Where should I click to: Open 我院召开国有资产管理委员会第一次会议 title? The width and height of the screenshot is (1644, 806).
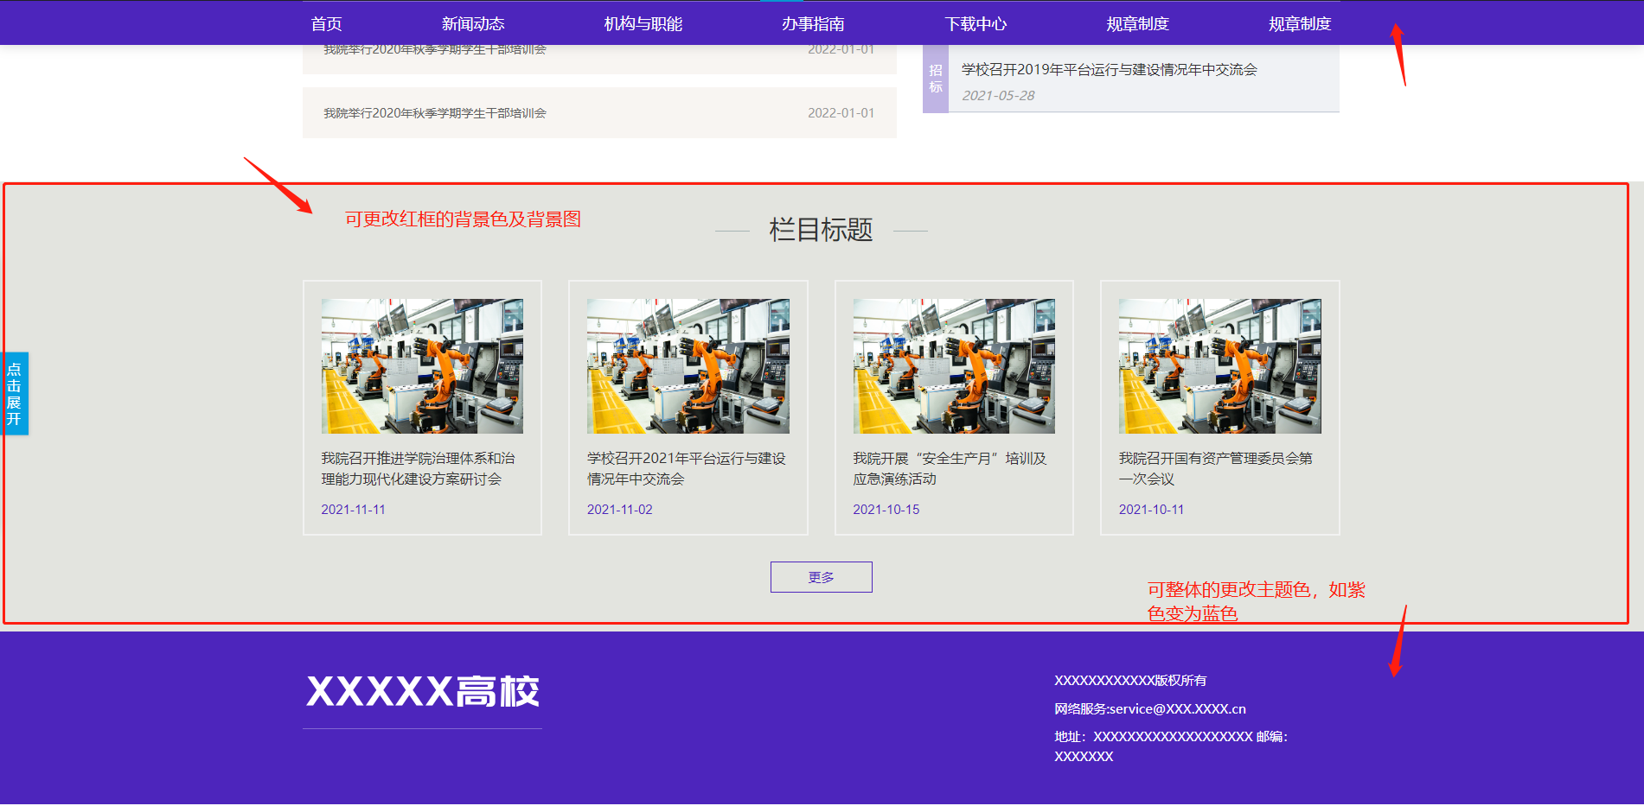pyautogui.click(x=1215, y=468)
